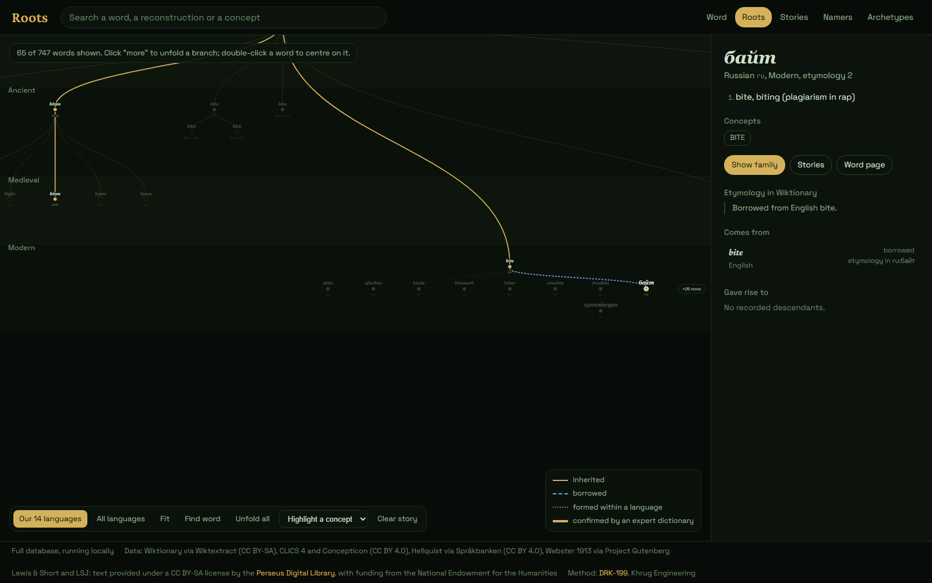Open the DRK-199 method link

point(613,573)
